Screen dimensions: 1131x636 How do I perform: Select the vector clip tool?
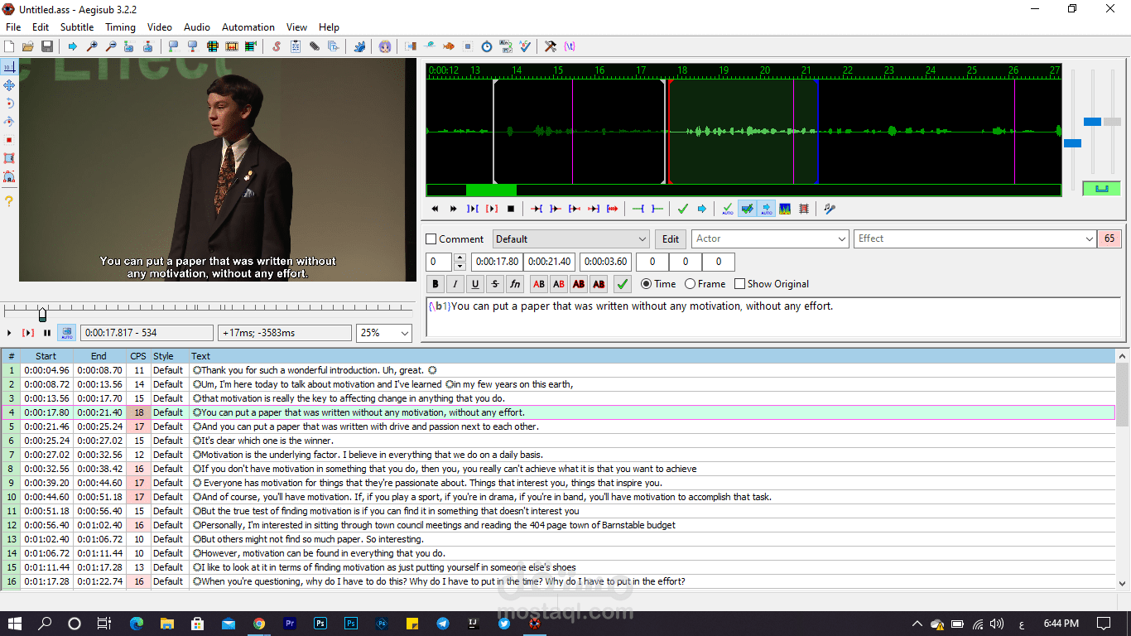pyautogui.click(x=9, y=176)
